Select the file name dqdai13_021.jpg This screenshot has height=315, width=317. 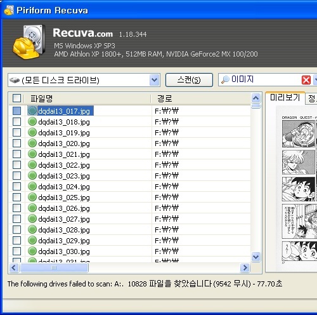[64, 154]
